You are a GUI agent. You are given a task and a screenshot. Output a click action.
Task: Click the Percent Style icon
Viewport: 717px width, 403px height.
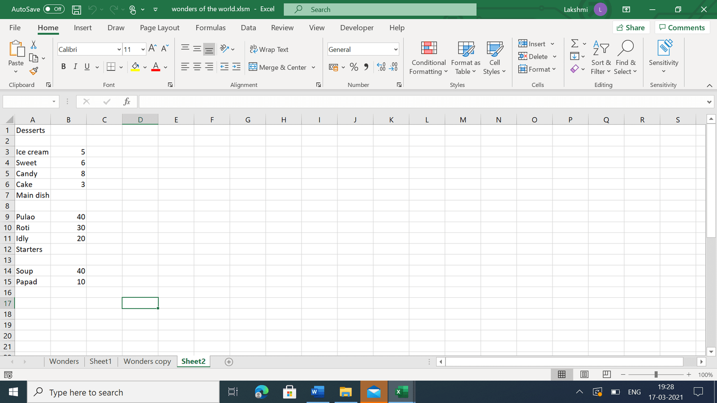(354, 67)
